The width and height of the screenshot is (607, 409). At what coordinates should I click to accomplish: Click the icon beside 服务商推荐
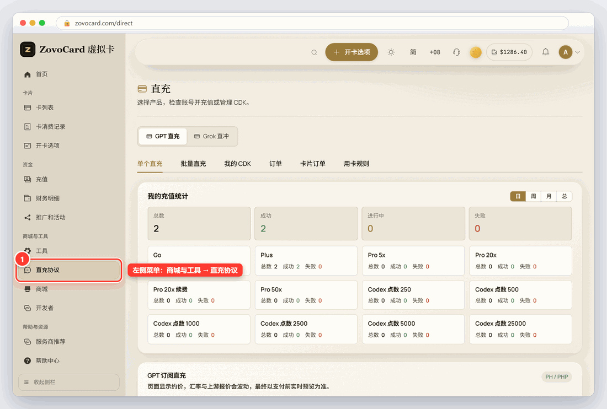point(28,342)
